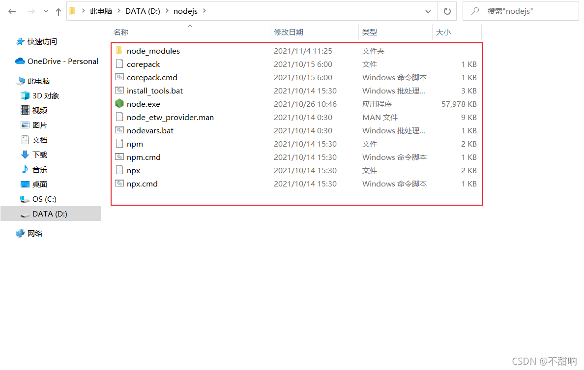Screen dimensions: 584x370
Task: Open 下载 folder in sidebar
Action: (x=40, y=154)
